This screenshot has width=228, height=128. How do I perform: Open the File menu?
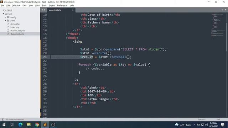2,6
